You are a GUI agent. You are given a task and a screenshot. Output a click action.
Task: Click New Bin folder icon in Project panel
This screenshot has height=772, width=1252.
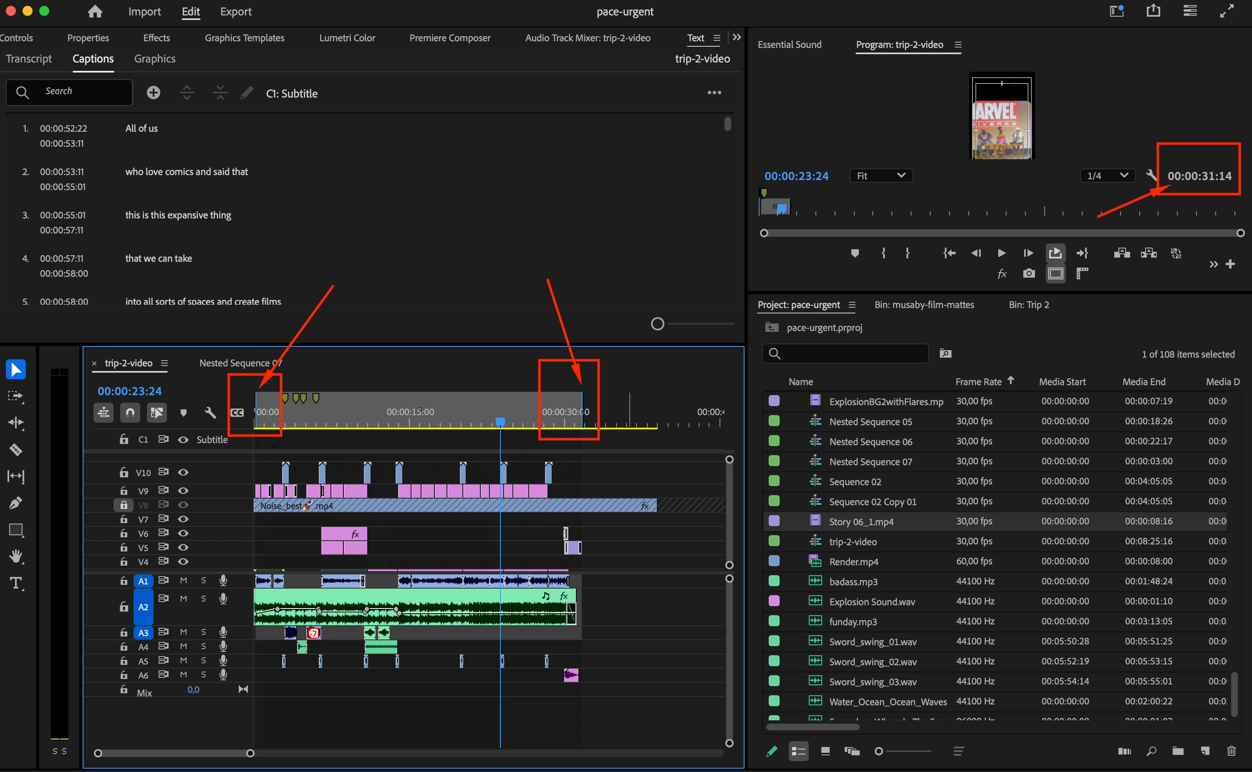1177,751
